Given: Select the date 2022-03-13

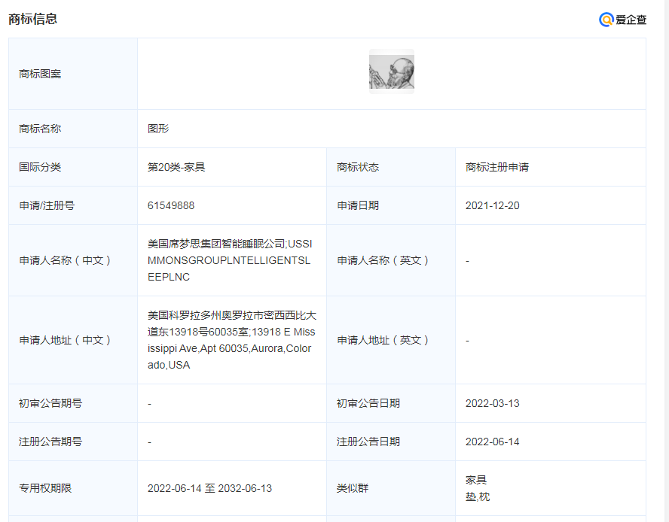Looking at the screenshot, I should point(493,403).
